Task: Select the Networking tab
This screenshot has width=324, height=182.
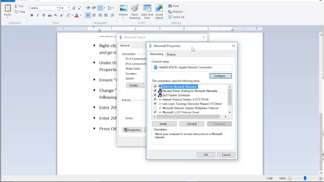Action: click(156, 54)
